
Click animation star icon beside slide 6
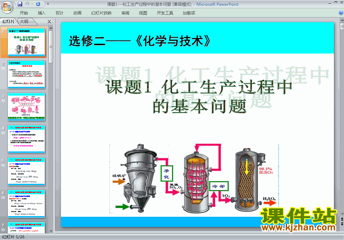(x=3, y=198)
